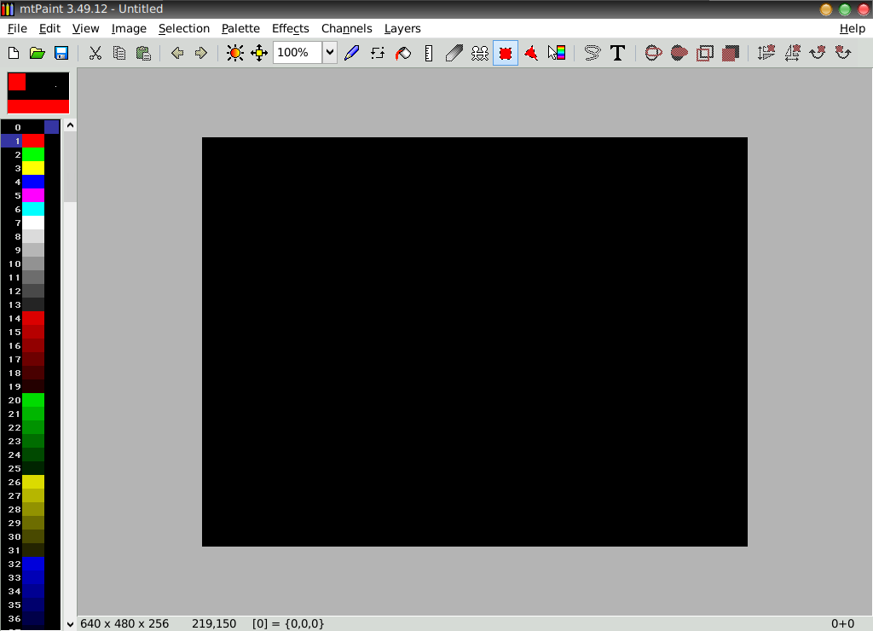The image size is (873, 631).
Task: Click the Paste clipboard icon
Action: click(x=143, y=53)
